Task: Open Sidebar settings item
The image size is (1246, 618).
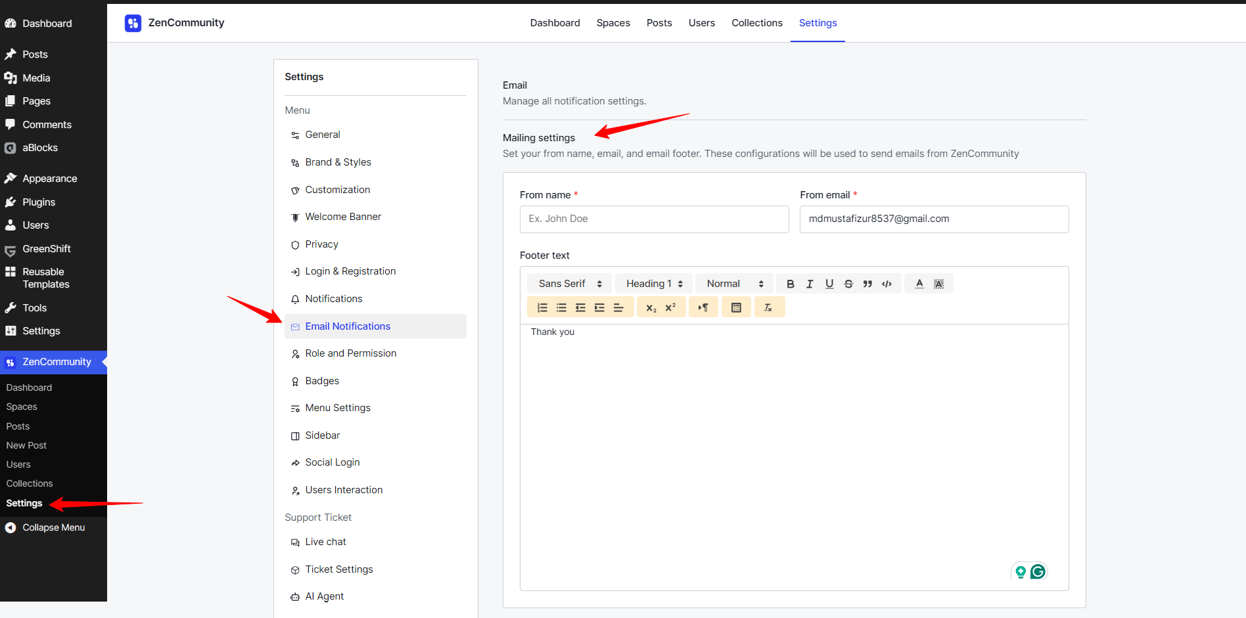Action: tap(375, 435)
